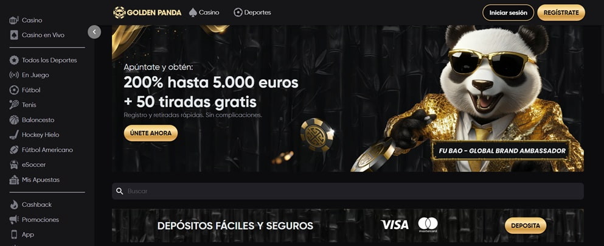Open Hockey Hielo stick icon
Image resolution: width=604 pixels, height=246 pixels.
14,135
